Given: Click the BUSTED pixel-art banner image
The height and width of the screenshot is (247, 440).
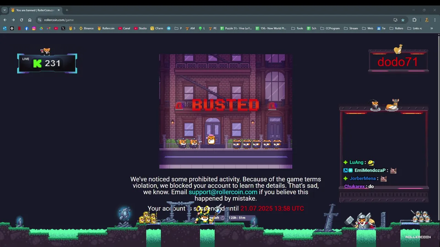Looking at the screenshot, I should [x=225, y=111].
